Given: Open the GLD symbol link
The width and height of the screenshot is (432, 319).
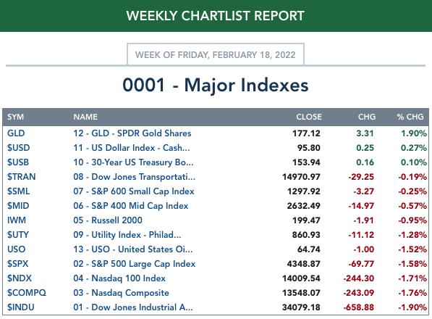Looking at the screenshot, I should click(x=16, y=133).
